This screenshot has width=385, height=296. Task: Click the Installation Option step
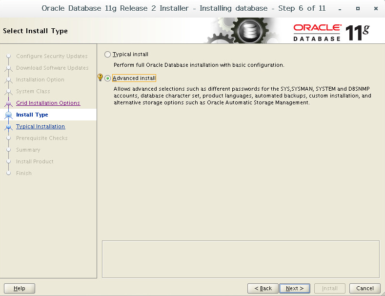[x=41, y=80]
